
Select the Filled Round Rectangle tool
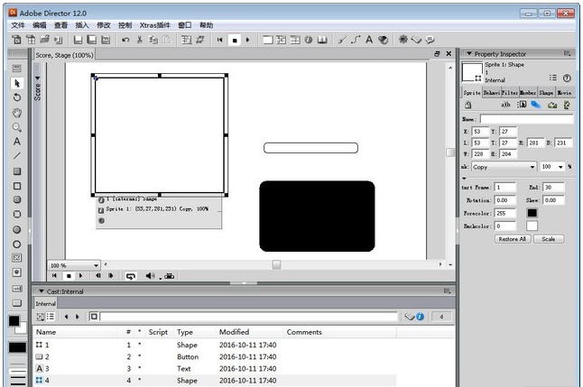(x=17, y=199)
